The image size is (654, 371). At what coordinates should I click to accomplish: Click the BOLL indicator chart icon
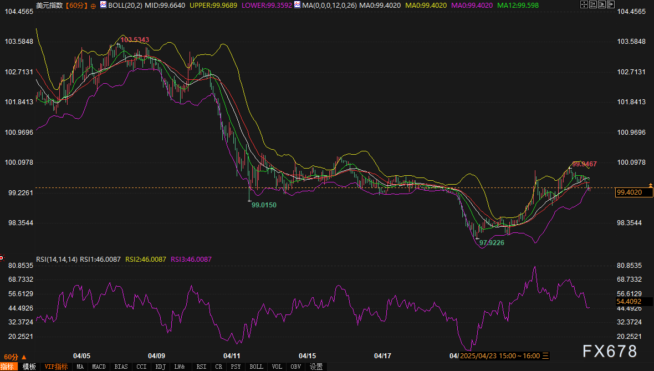pyautogui.click(x=104, y=6)
